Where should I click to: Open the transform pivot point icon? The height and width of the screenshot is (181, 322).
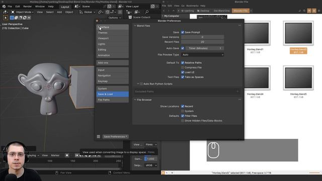pyautogui.click(x=100, y=12)
